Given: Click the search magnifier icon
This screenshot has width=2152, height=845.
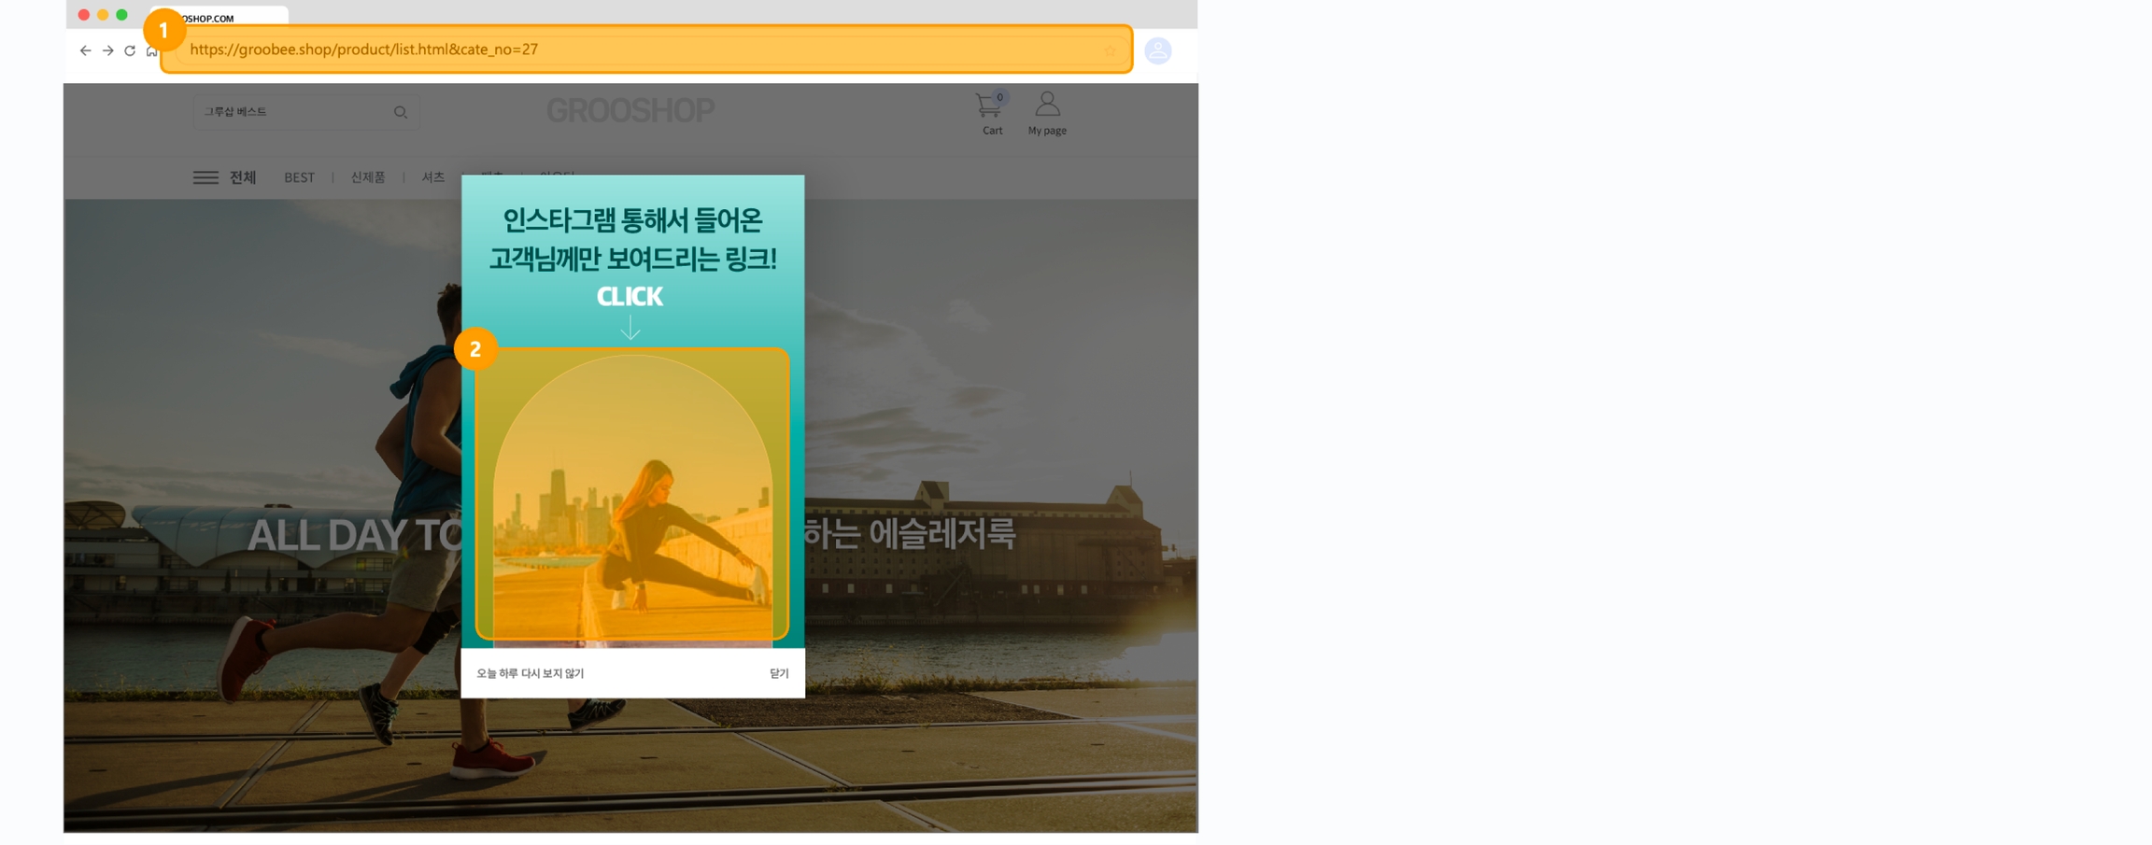Looking at the screenshot, I should [x=401, y=112].
